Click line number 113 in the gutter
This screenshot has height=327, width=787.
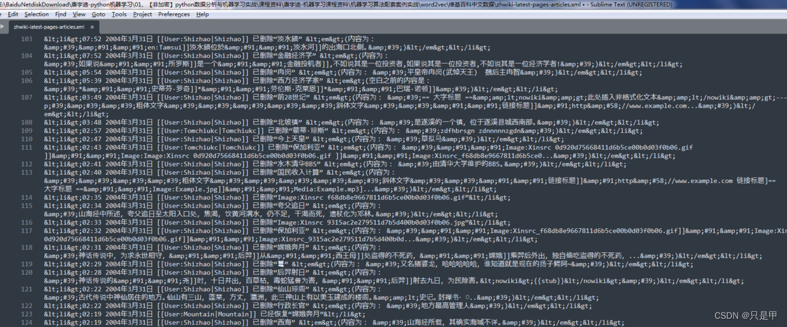[x=26, y=172]
